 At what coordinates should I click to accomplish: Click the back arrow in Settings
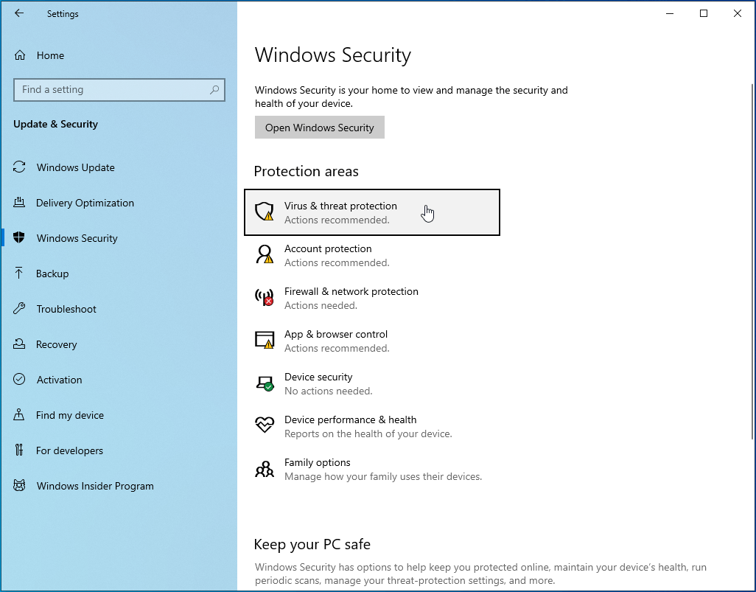tap(19, 13)
